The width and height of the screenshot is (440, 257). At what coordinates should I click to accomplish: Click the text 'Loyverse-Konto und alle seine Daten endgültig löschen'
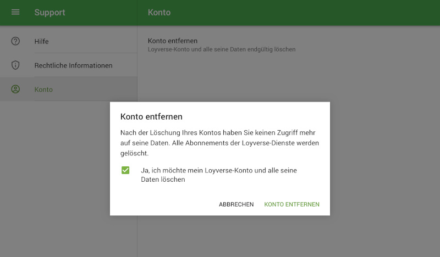click(222, 49)
